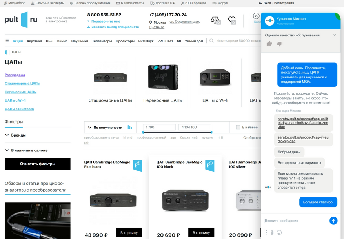
Task: Open the "Переносные ЦАПы" sidebar link
Action: coord(20,92)
